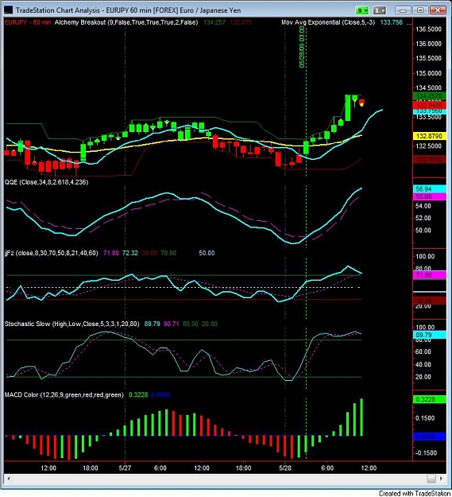Minimize the Chart Analysis window
The height and width of the screenshot is (497, 452).
403,10
